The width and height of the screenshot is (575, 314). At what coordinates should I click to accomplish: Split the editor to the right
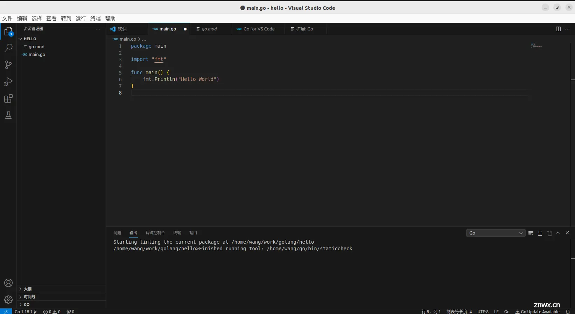pos(558,29)
